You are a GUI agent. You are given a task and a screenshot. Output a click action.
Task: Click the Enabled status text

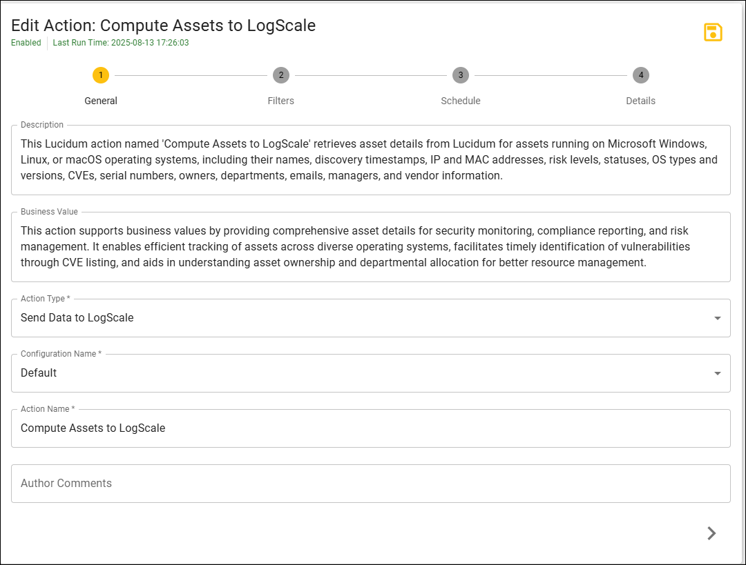(x=26, y=43)
